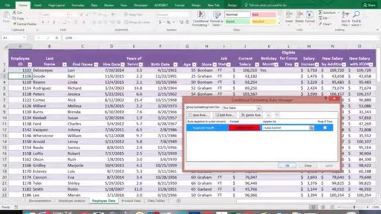
Task: Switch to the Product Data sheet
Action: pos(131,201)
